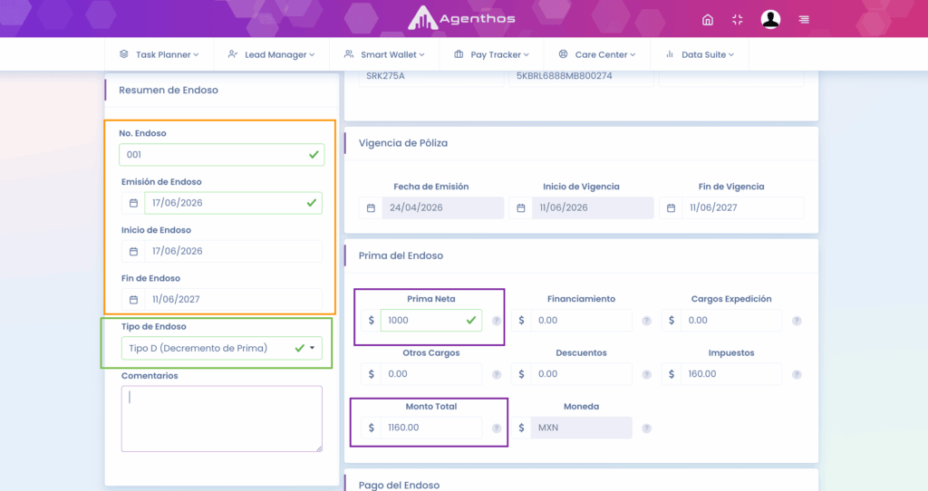Click calendar icon for Fecha de Emisión

tap(371, 208)
